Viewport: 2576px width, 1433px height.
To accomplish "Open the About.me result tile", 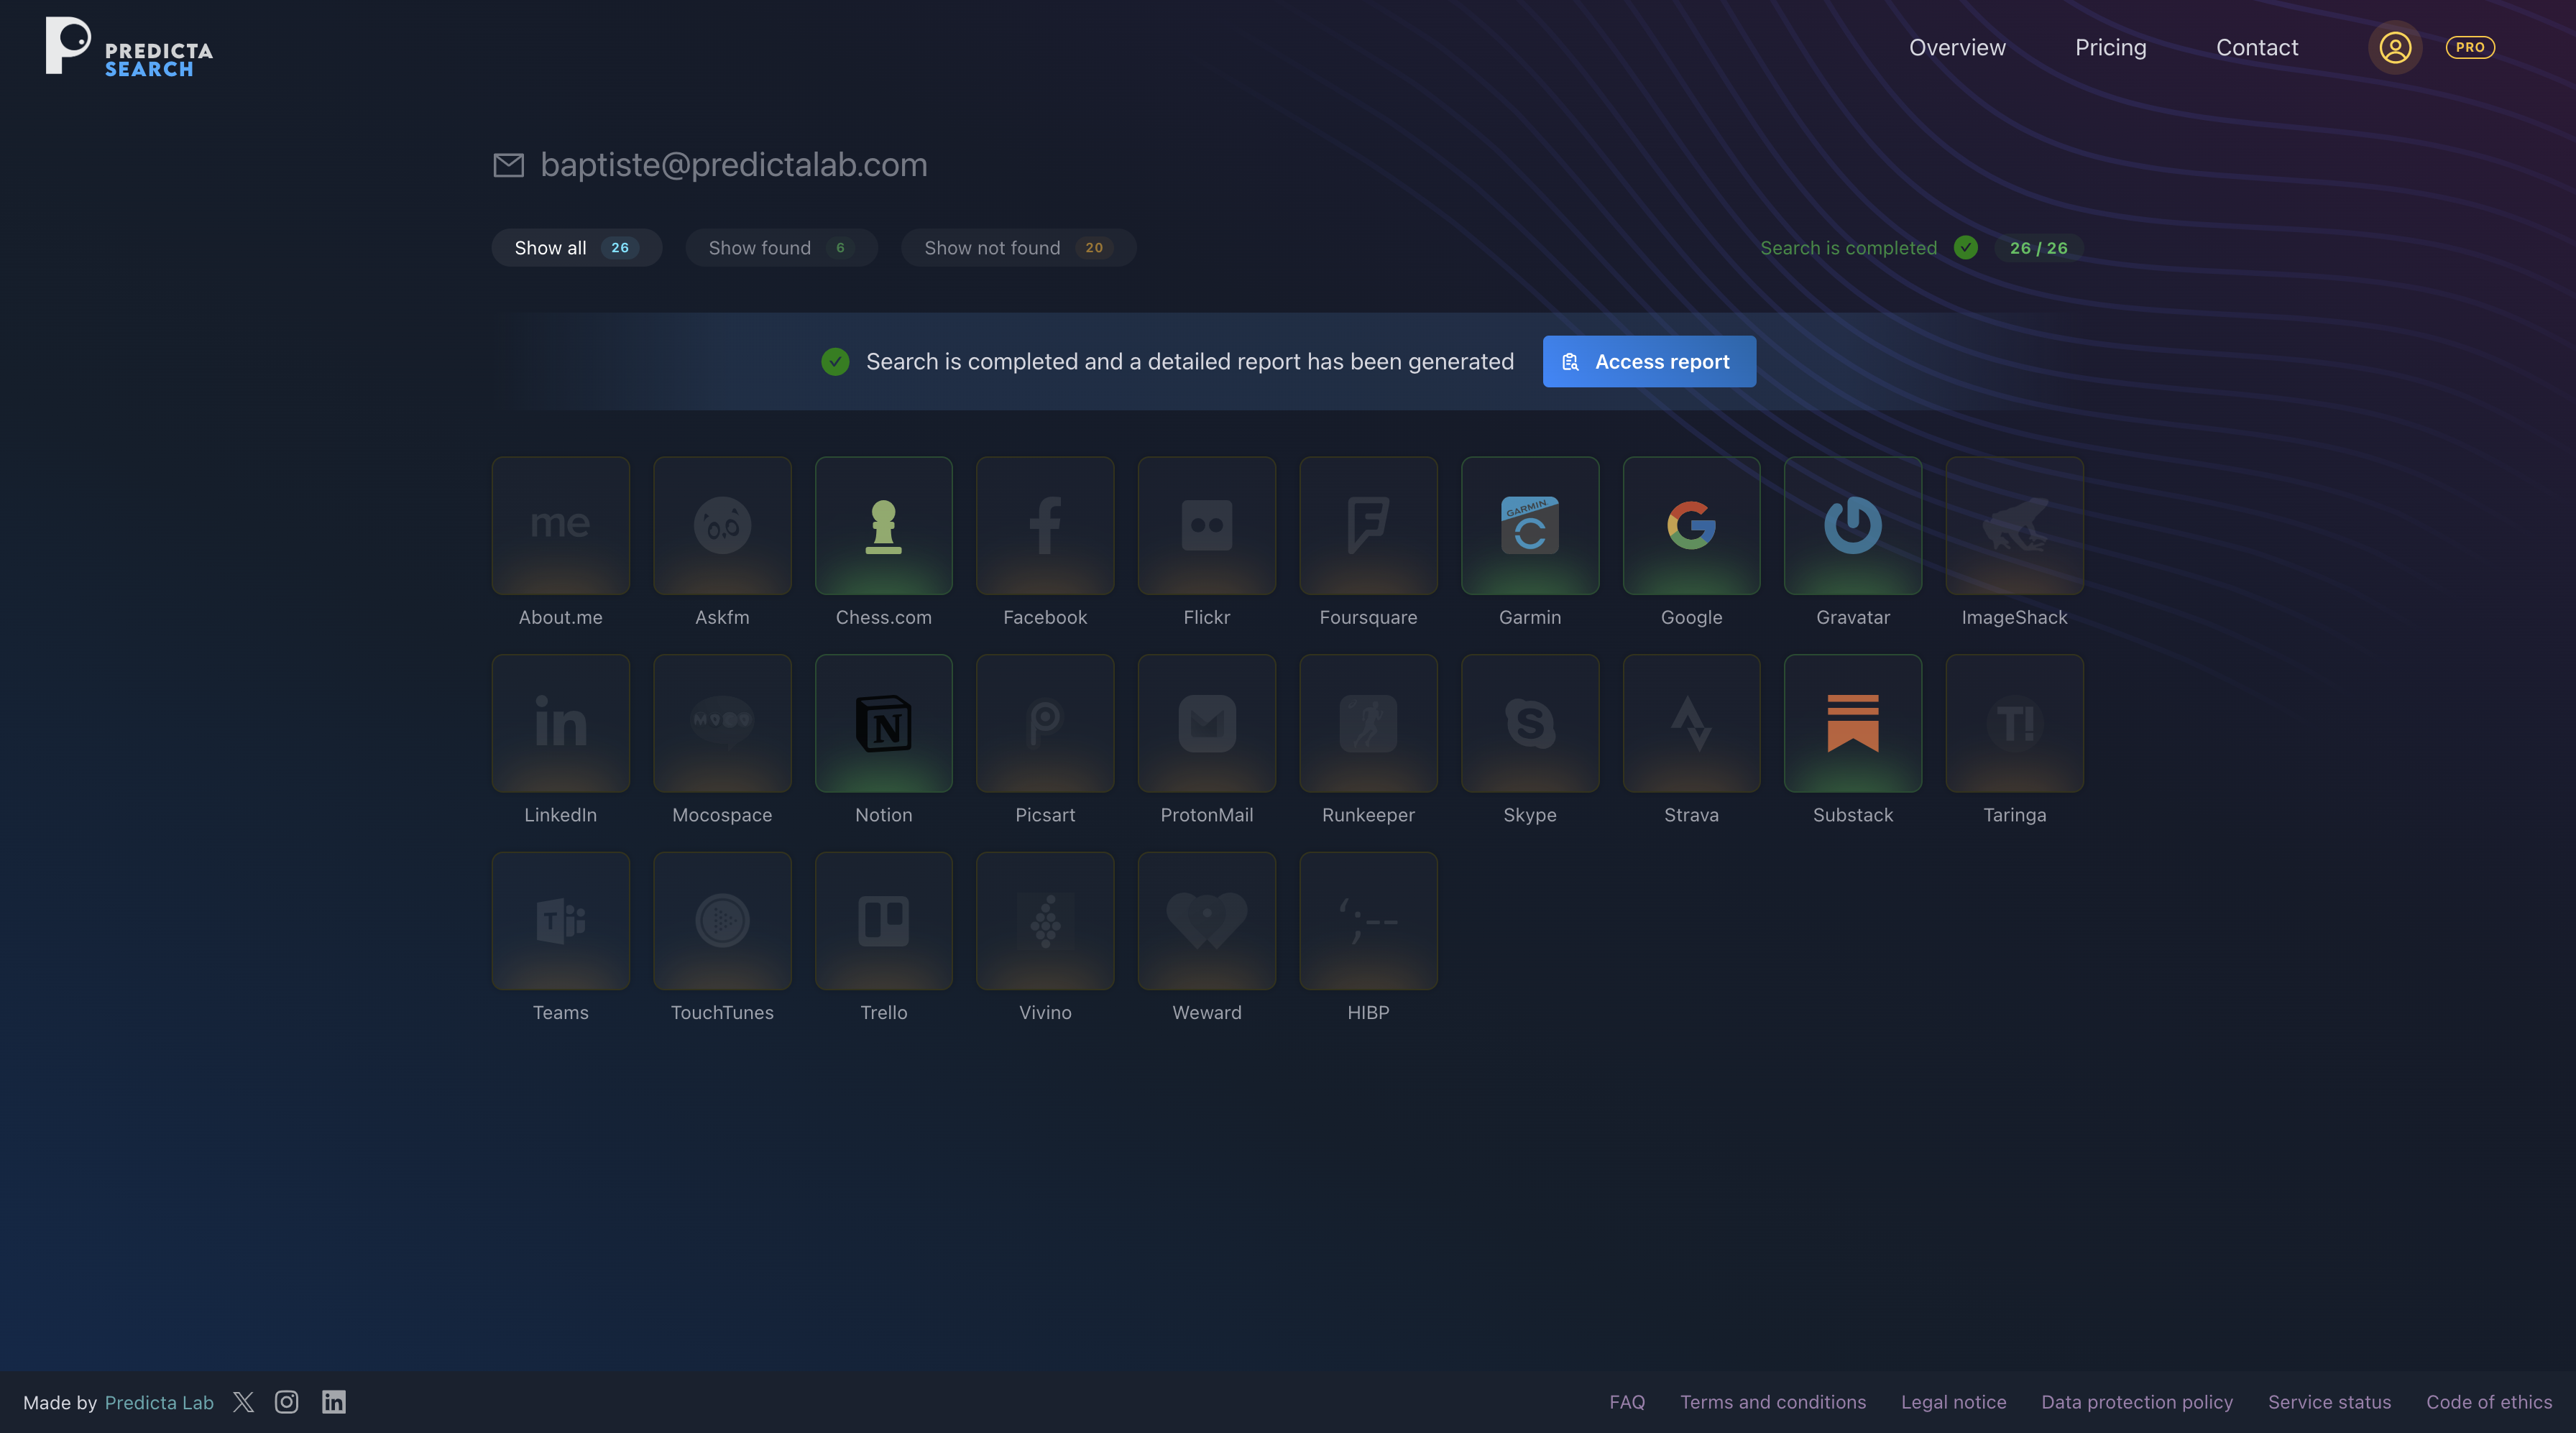I will (x=560, y=525).
